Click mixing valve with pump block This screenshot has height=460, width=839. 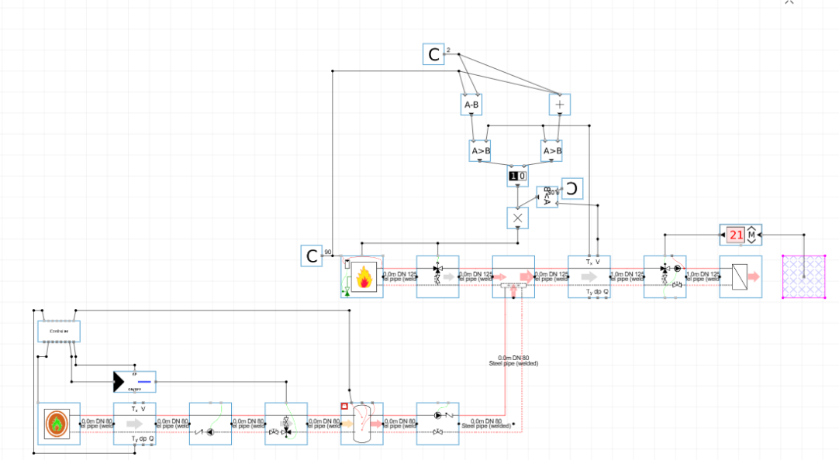tap(665, 276)
